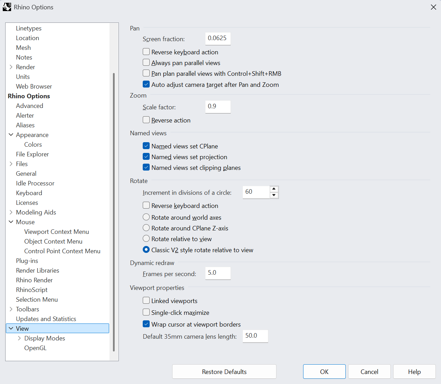Expand the Render tree node
This screenshot has height=384, width=441.
pyautogui.click(x=11, y=67)
